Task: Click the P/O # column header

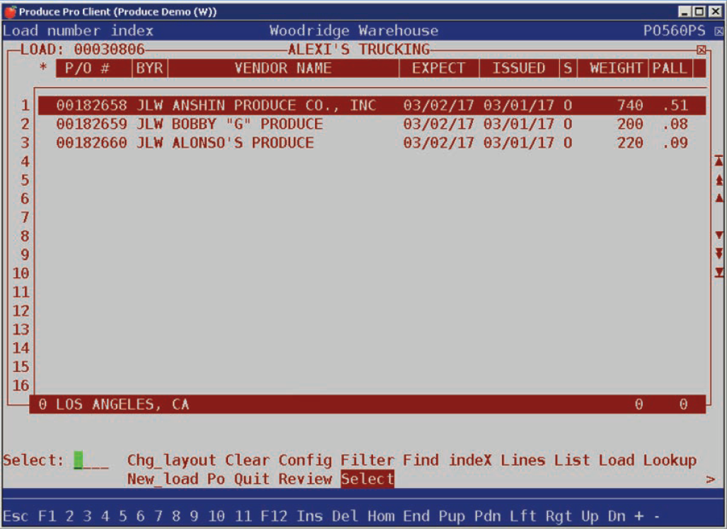Action: [94, 68]
